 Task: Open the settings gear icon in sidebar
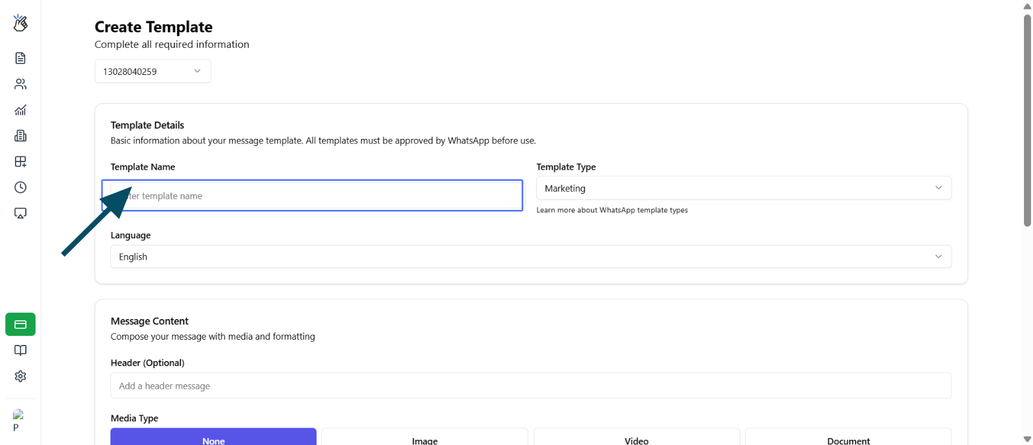pos(21,376)
